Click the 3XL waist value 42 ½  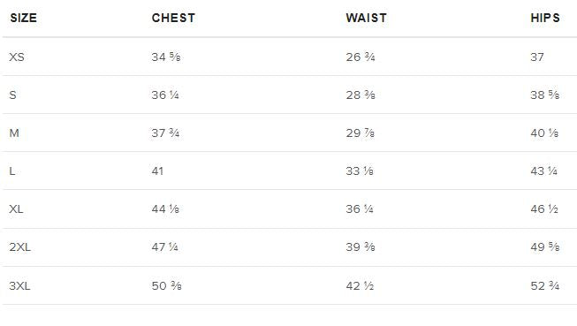coord(360,285)
